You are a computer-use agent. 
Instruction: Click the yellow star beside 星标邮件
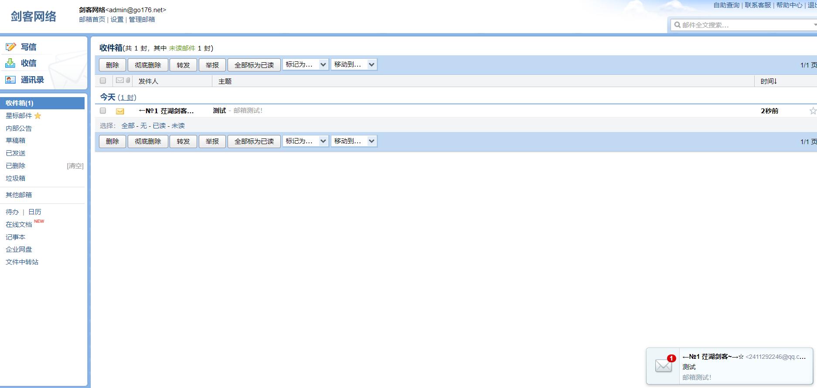[x=38, y=116]
